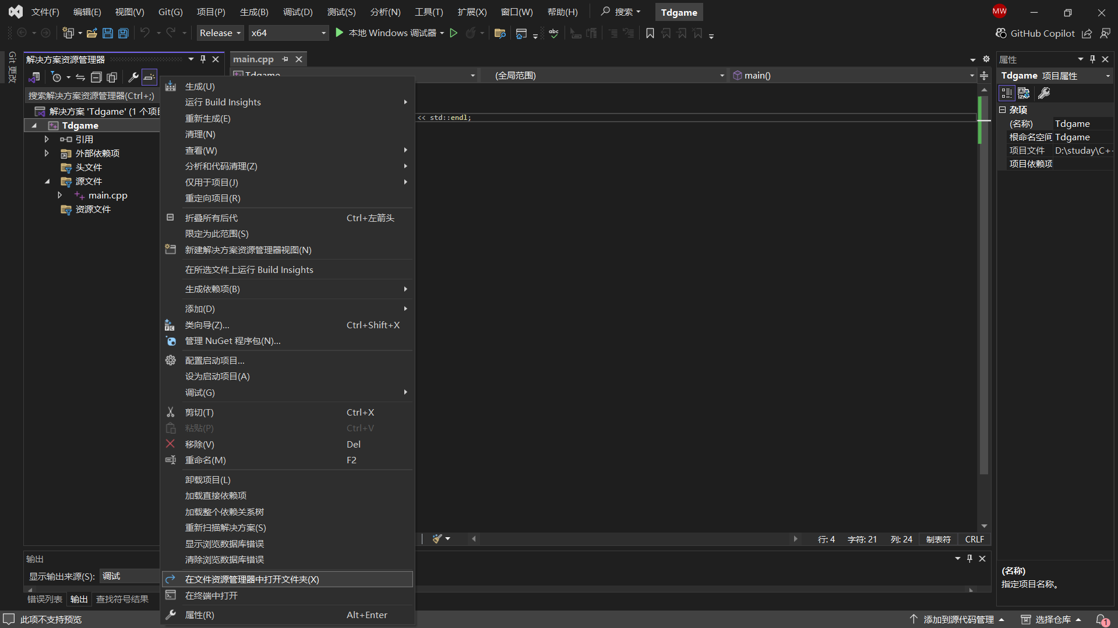Start without debugging using hollow green arrow
1118x628 pixels.
tap(453, 33)
